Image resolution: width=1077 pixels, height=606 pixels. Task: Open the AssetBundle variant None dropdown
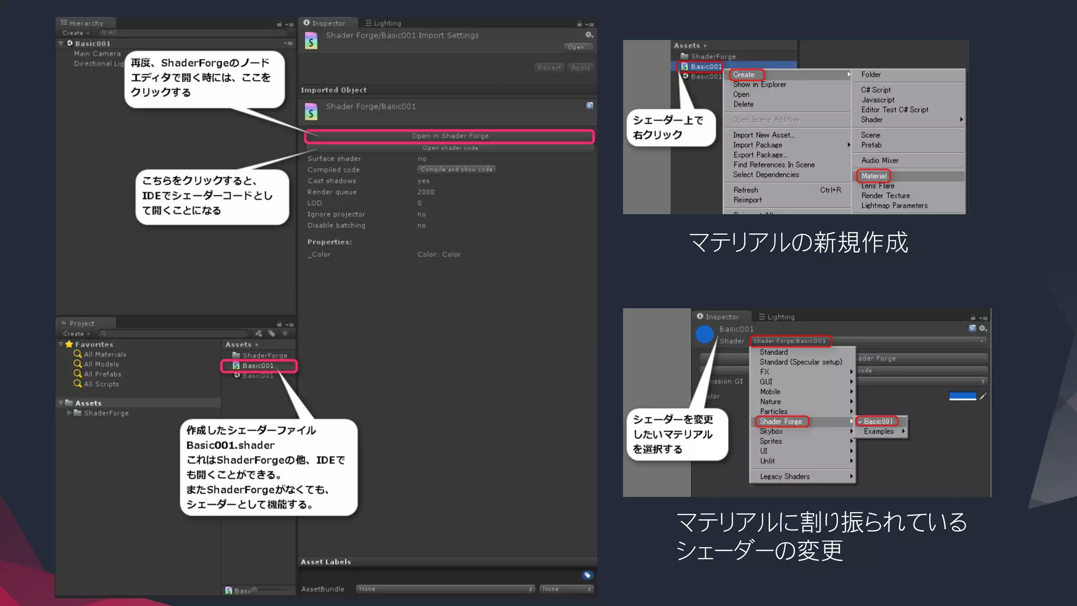click(566, 589)
